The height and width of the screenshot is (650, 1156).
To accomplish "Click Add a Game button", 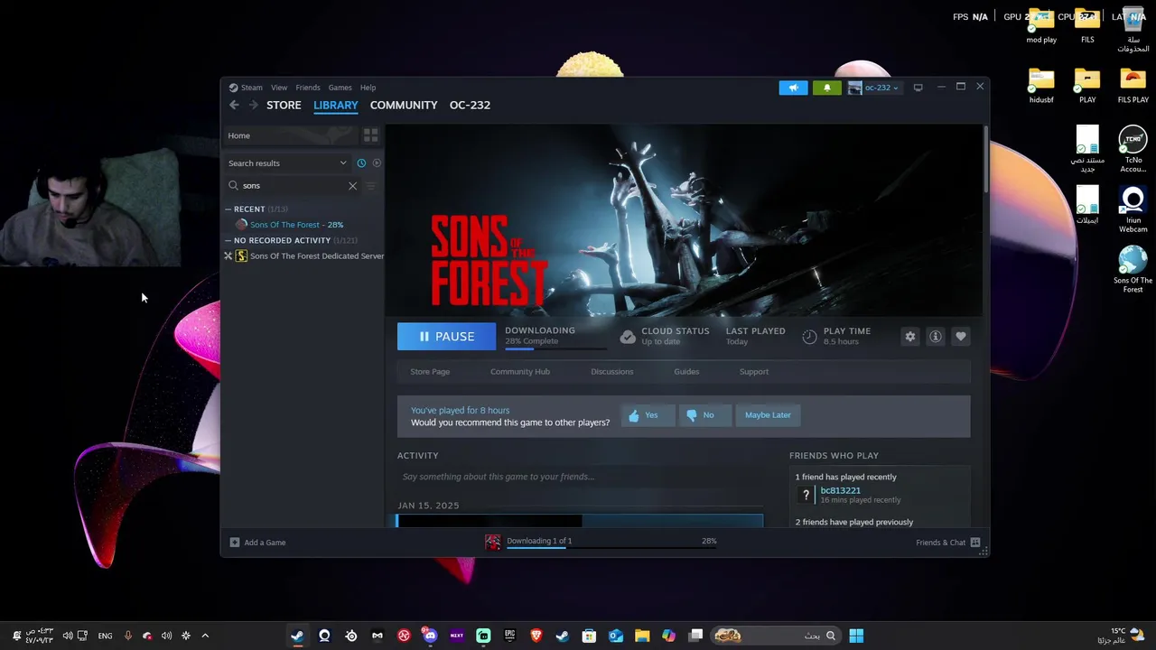I will [x=257, y=543].
